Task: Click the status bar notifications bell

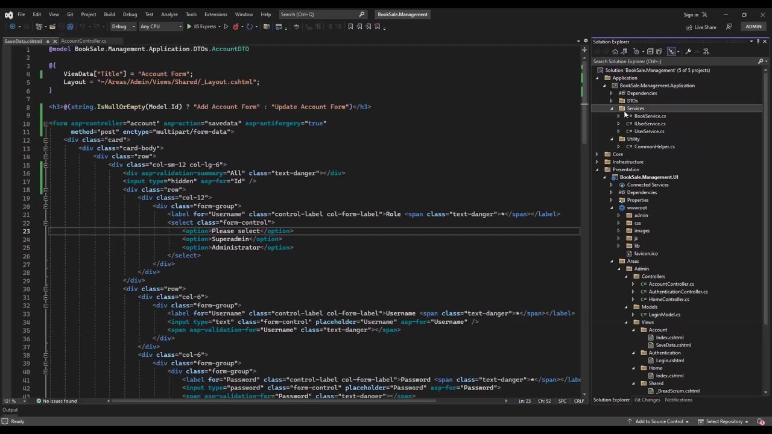Action: (760, 421)
